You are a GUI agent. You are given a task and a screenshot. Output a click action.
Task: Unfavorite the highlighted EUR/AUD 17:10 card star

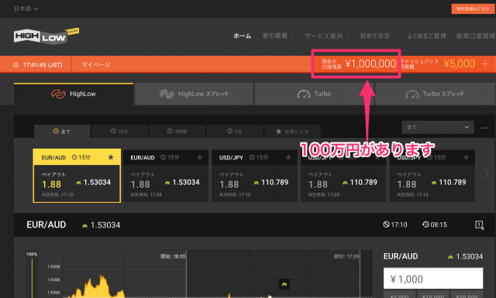111,157
